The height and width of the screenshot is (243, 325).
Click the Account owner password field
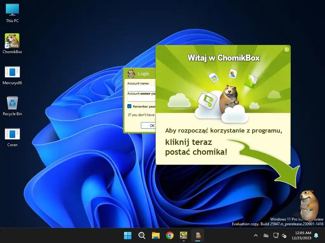[x=141, y=99]
